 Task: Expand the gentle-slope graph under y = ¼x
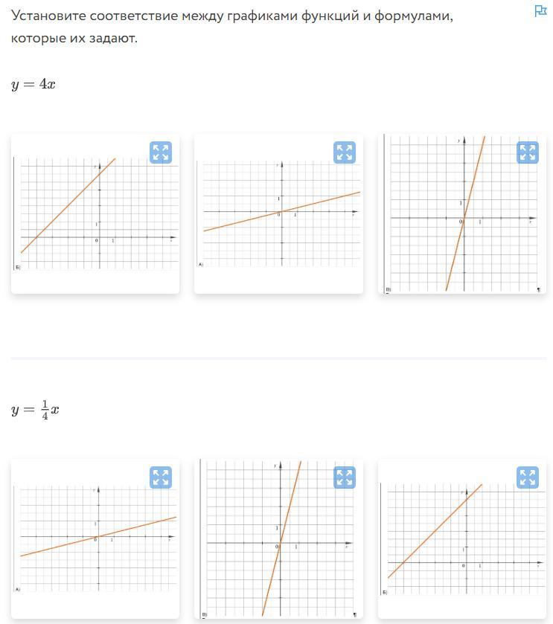coord(161,477)
